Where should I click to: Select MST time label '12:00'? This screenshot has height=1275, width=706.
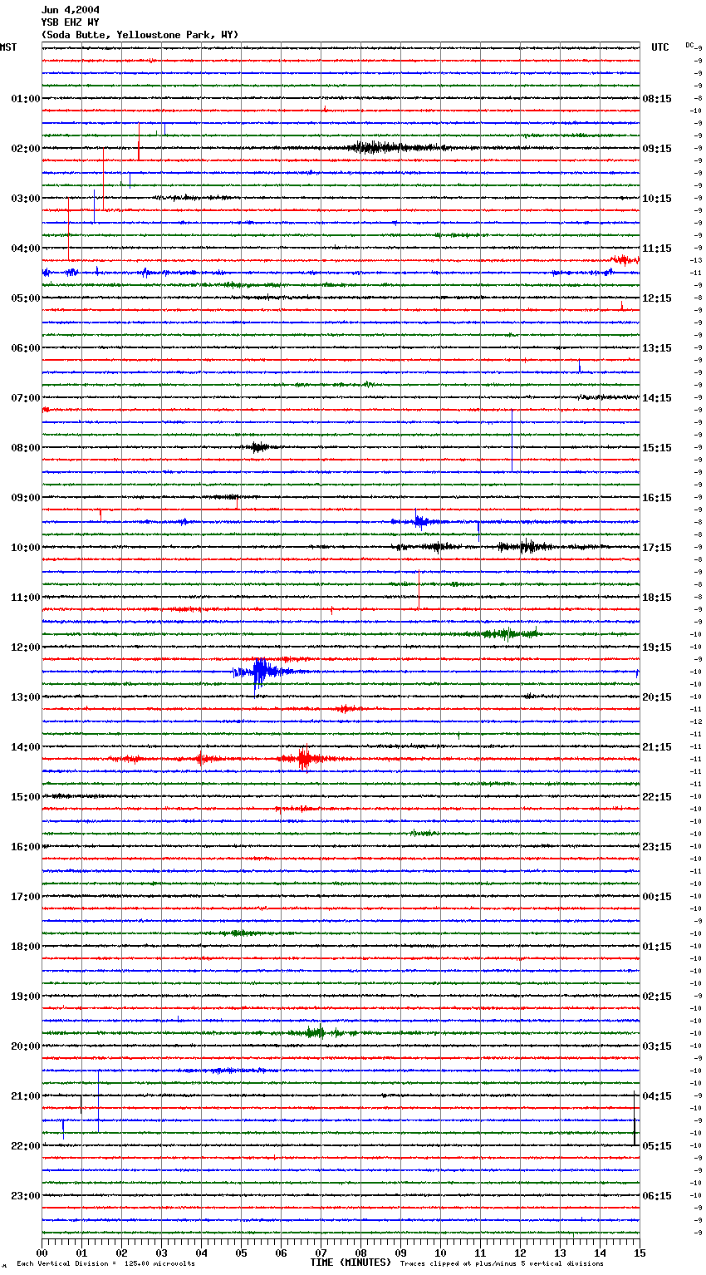pyautogui.click(x=26, y=647)
